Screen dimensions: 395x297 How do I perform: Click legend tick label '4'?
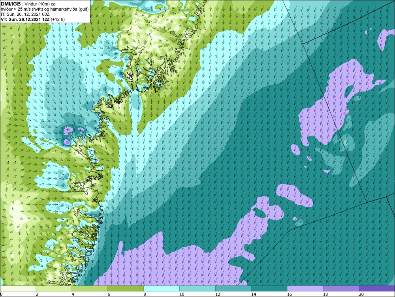(x=73, y=294)
